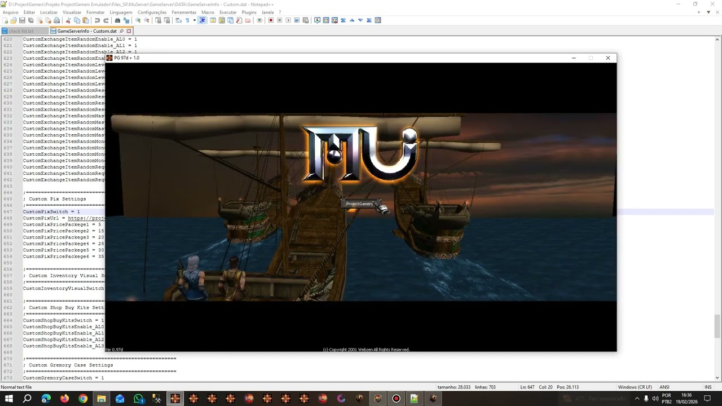Click the "; Custom Gremory Case Settings" comment
Screen dimensions: 722x406
click(x=68, y=365)
